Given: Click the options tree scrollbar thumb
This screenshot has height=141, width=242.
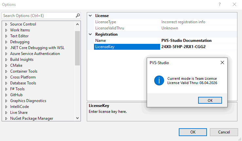Looking at the screenshot, I should 78,48.
